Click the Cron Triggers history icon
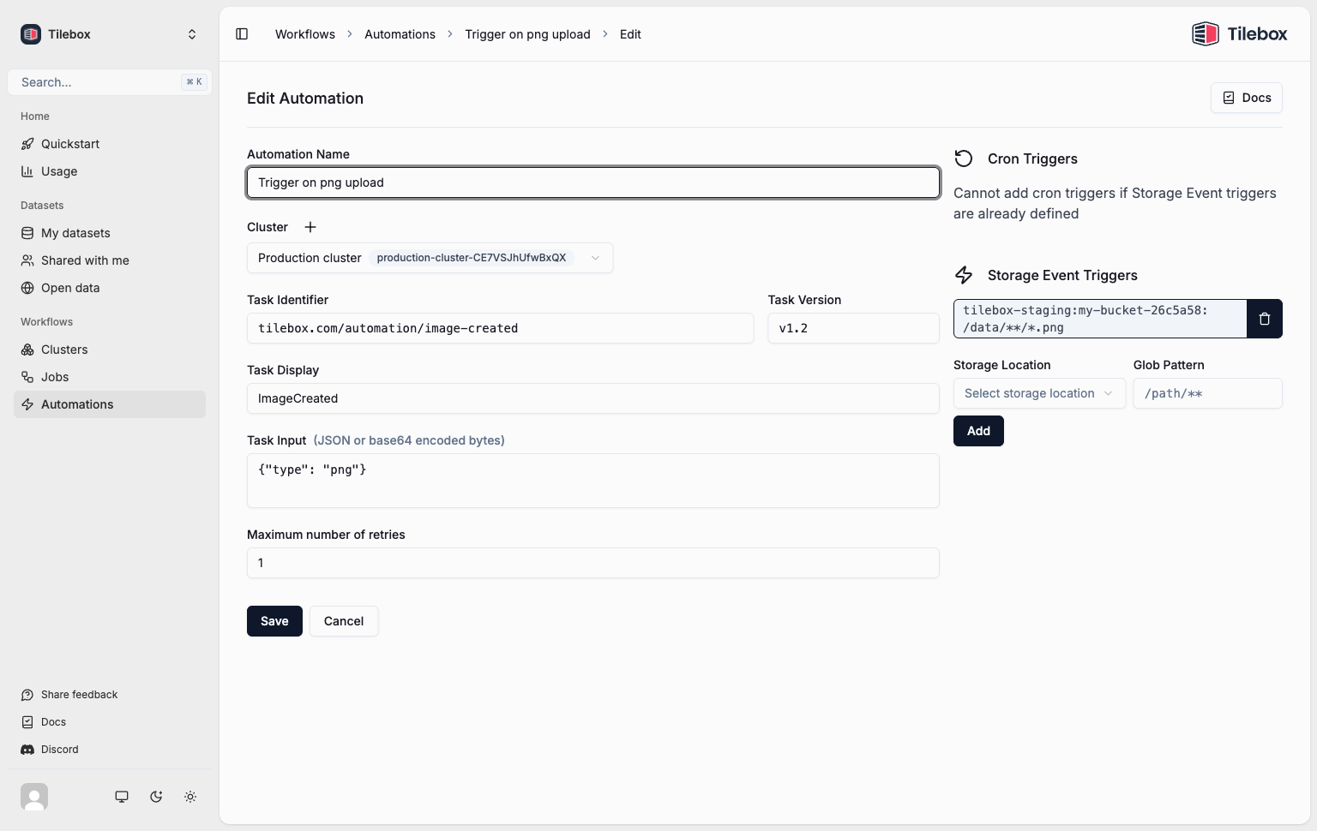Viewport: 1317px width, 831px height. [964, 158]
